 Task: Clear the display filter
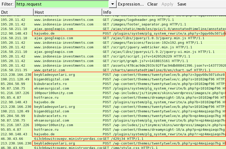152,4
